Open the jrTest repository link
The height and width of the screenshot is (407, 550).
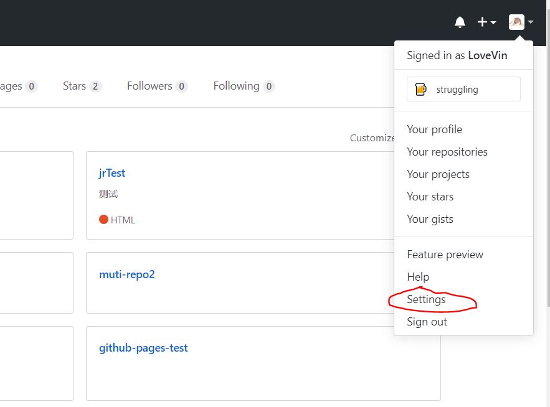click(x=112, y=173)
